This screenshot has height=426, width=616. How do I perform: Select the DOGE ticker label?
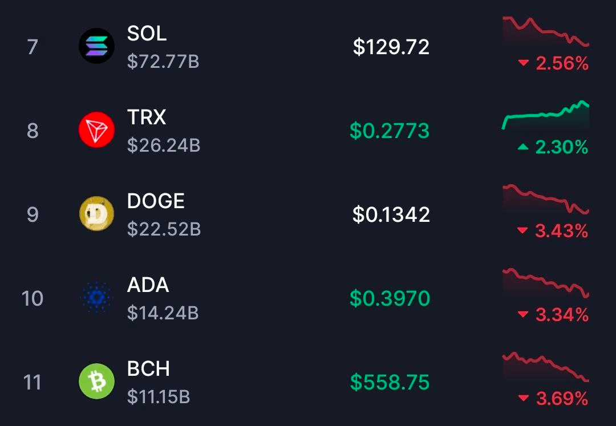156,201
